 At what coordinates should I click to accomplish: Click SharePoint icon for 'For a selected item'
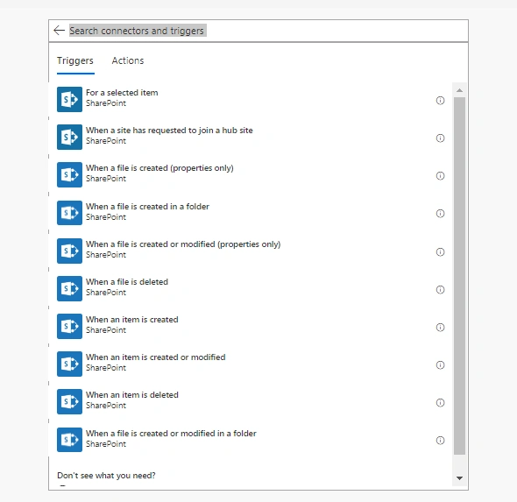pos(69,99)
